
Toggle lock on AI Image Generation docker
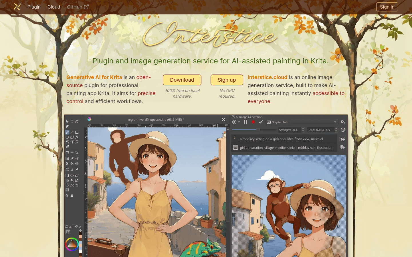[x=233, y=117]
